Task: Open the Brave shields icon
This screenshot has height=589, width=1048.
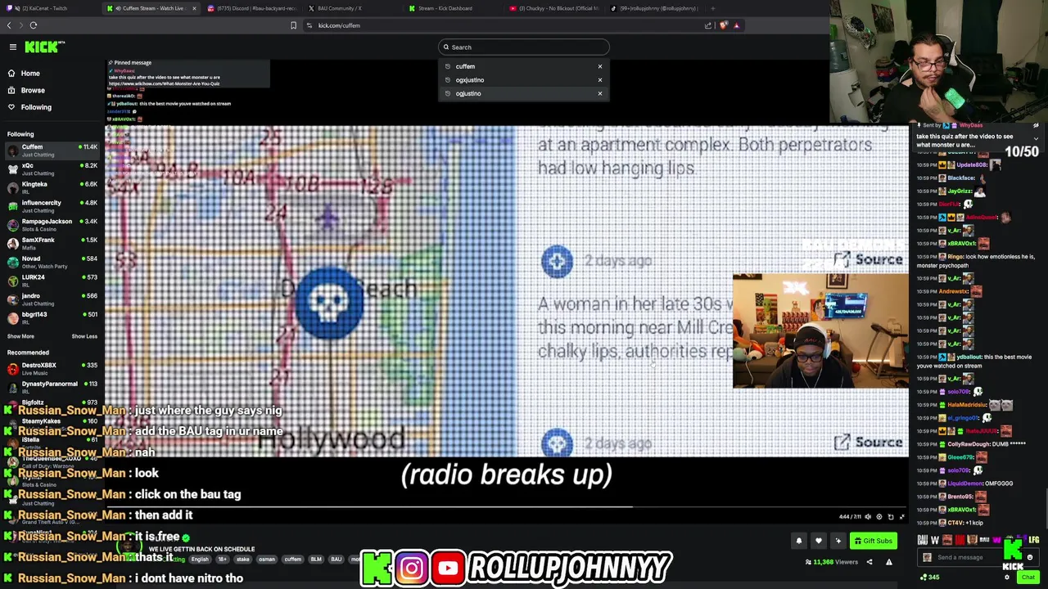Action: click(x=723, y=25)
